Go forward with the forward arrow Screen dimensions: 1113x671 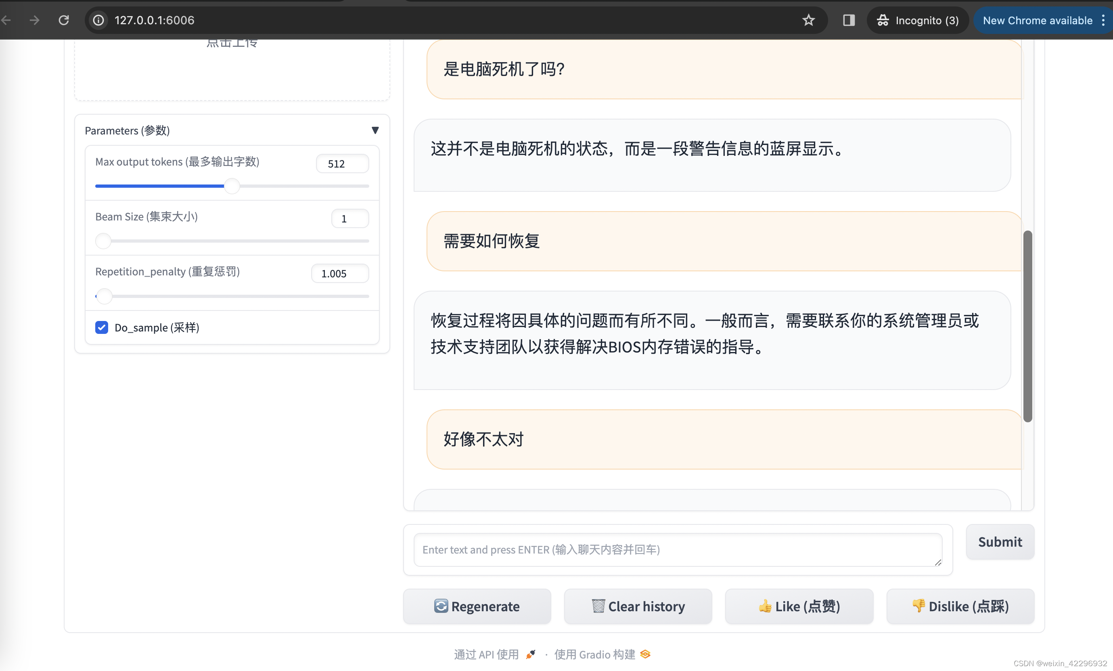coord(34,20)
